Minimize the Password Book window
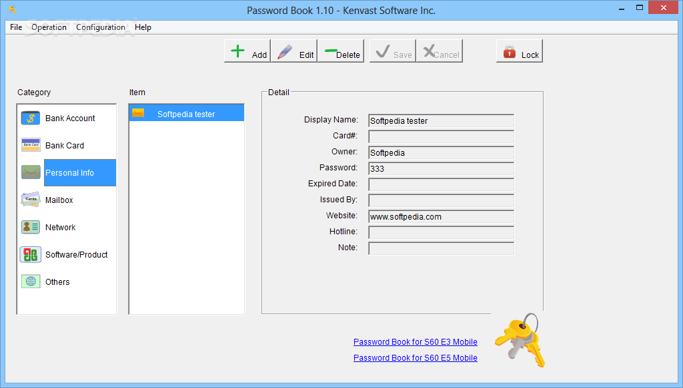The width and height of the screenshot is (683, 388). [622, 8]
